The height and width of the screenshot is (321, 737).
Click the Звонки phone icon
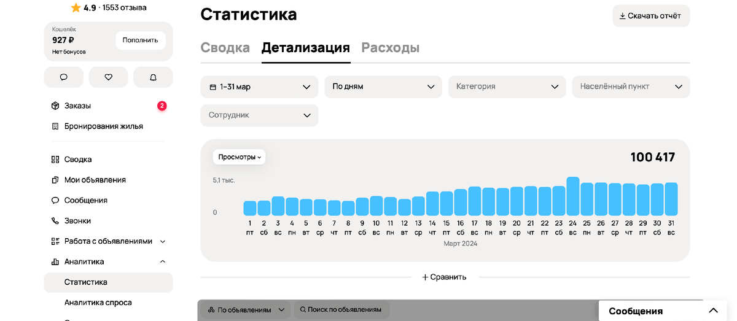pos(55,220)
